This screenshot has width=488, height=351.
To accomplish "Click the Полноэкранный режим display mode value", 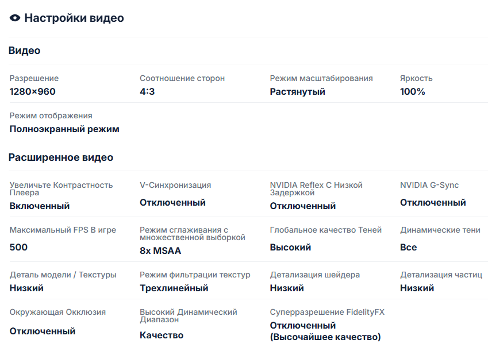I will 64,129.
